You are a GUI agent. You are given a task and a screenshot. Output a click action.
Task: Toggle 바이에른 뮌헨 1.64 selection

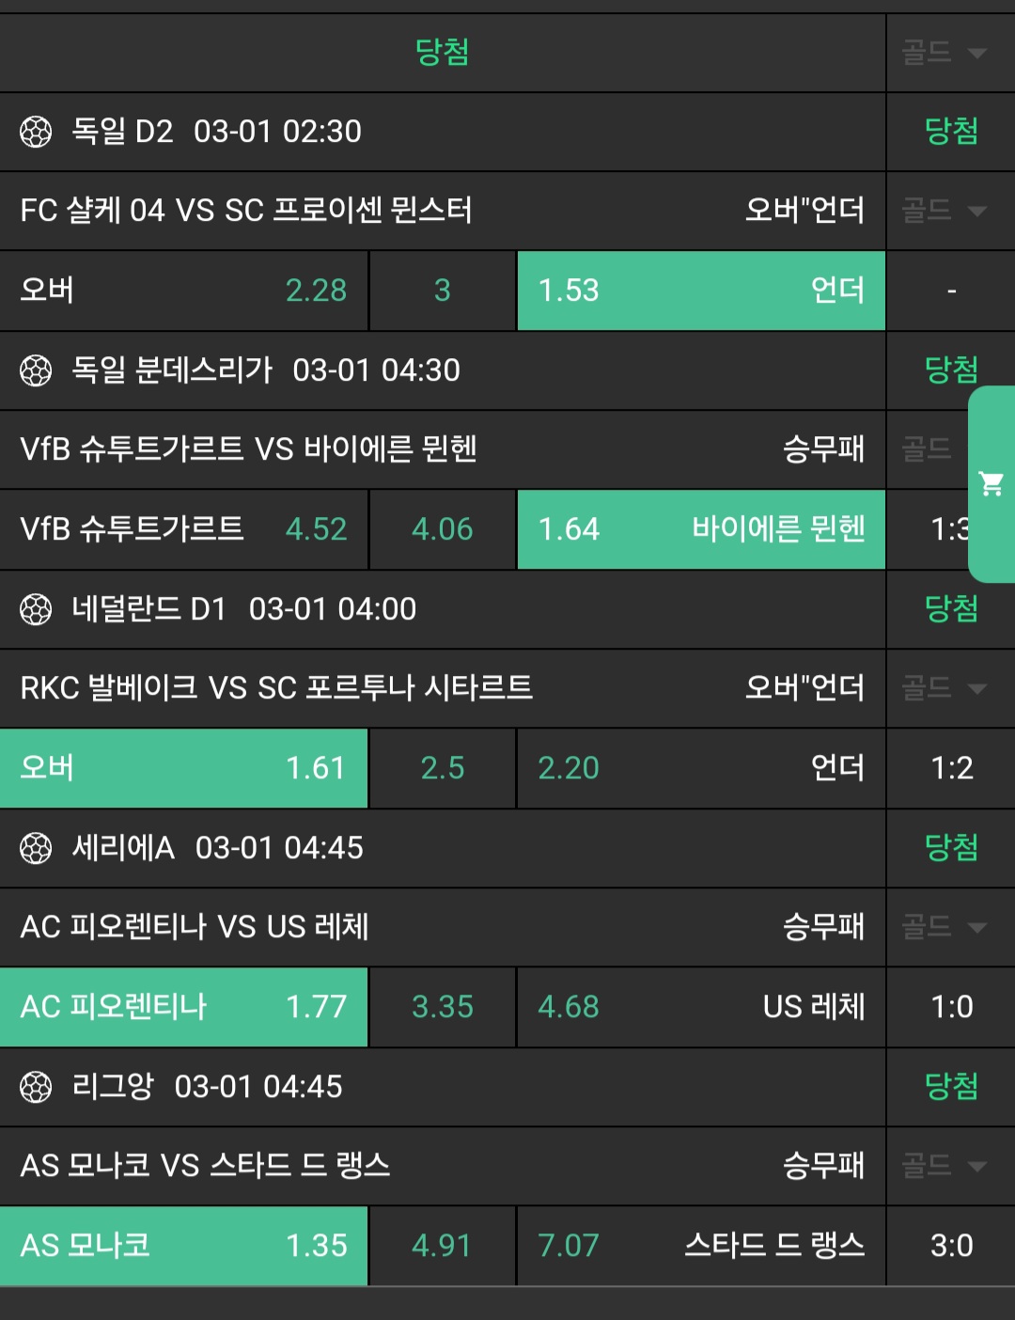(700, 529)
